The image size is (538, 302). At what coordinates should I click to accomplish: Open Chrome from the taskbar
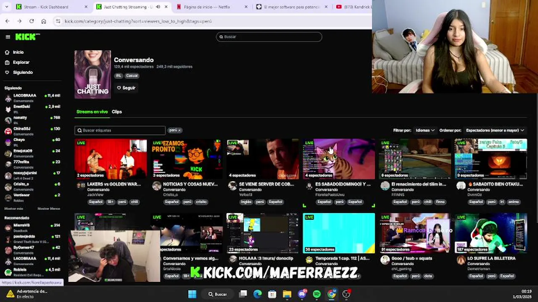click(332, 294)
